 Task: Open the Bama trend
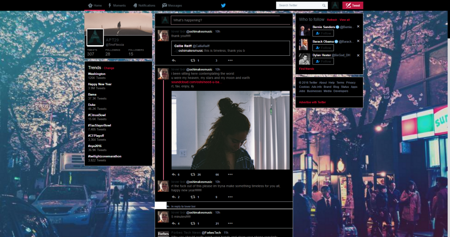(92, 94)
